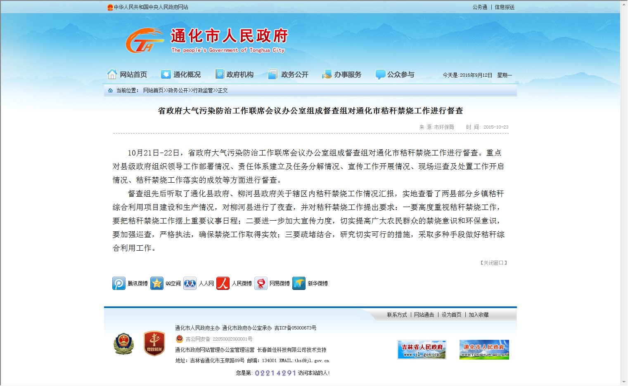Click the 通化市人民政府 footer banner image

(x=484, y=350)
